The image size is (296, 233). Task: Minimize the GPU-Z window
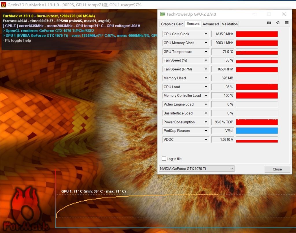pos(254,14)
